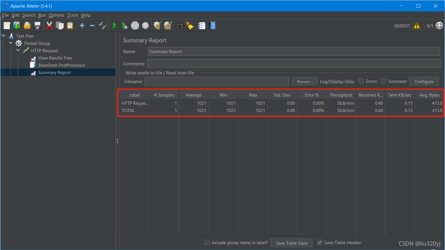
Task: Click the Filename input field
Action: coord(217,81)
